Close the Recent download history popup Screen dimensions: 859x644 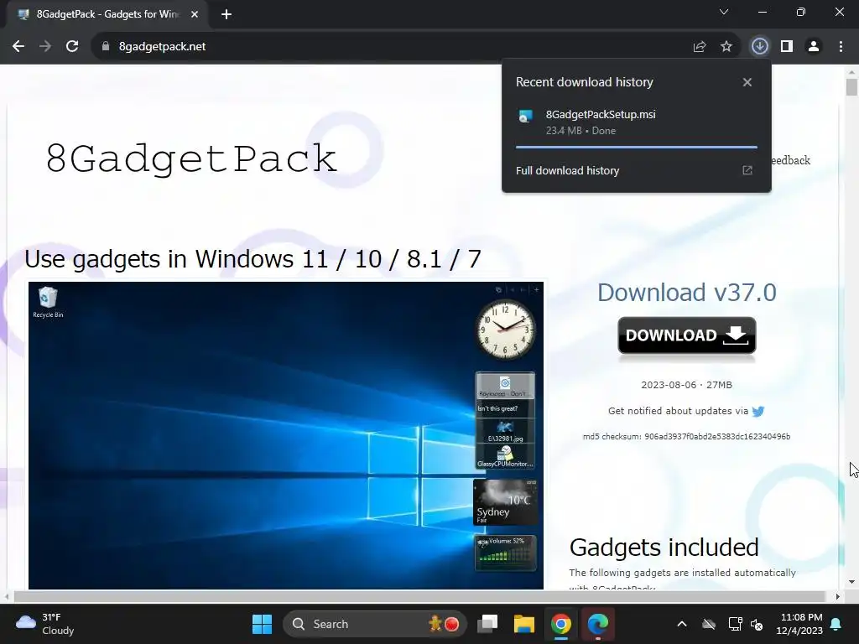coord(747,82)
